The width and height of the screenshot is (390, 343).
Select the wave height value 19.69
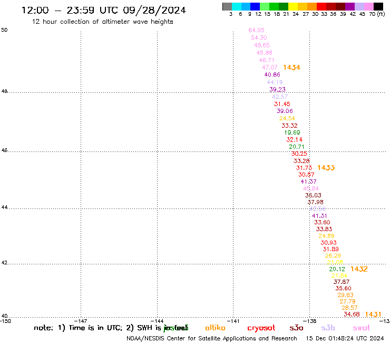point(292,132)
